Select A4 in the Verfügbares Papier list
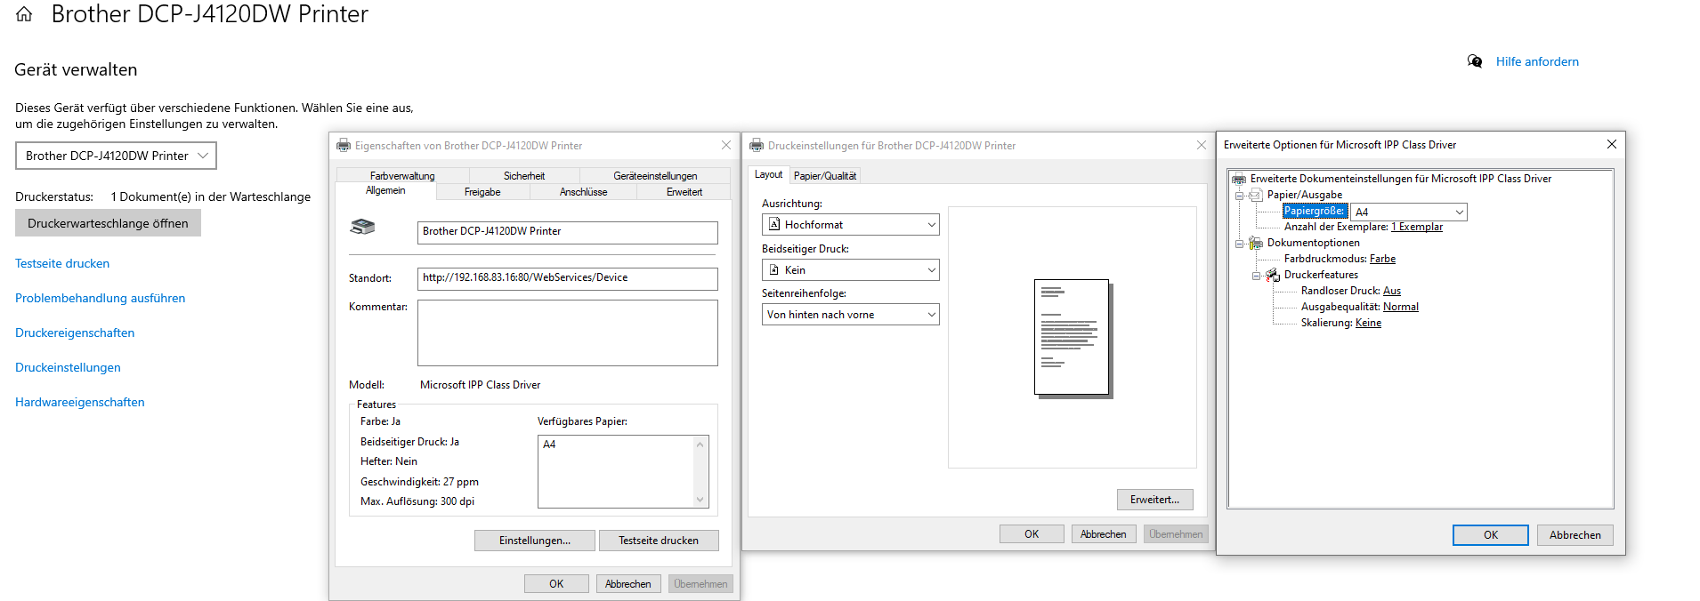1700x601 pixels. tap(549, 445)
